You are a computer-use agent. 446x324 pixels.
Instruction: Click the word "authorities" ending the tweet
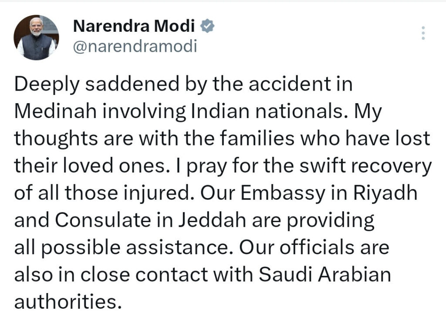[x=66, y=302]
